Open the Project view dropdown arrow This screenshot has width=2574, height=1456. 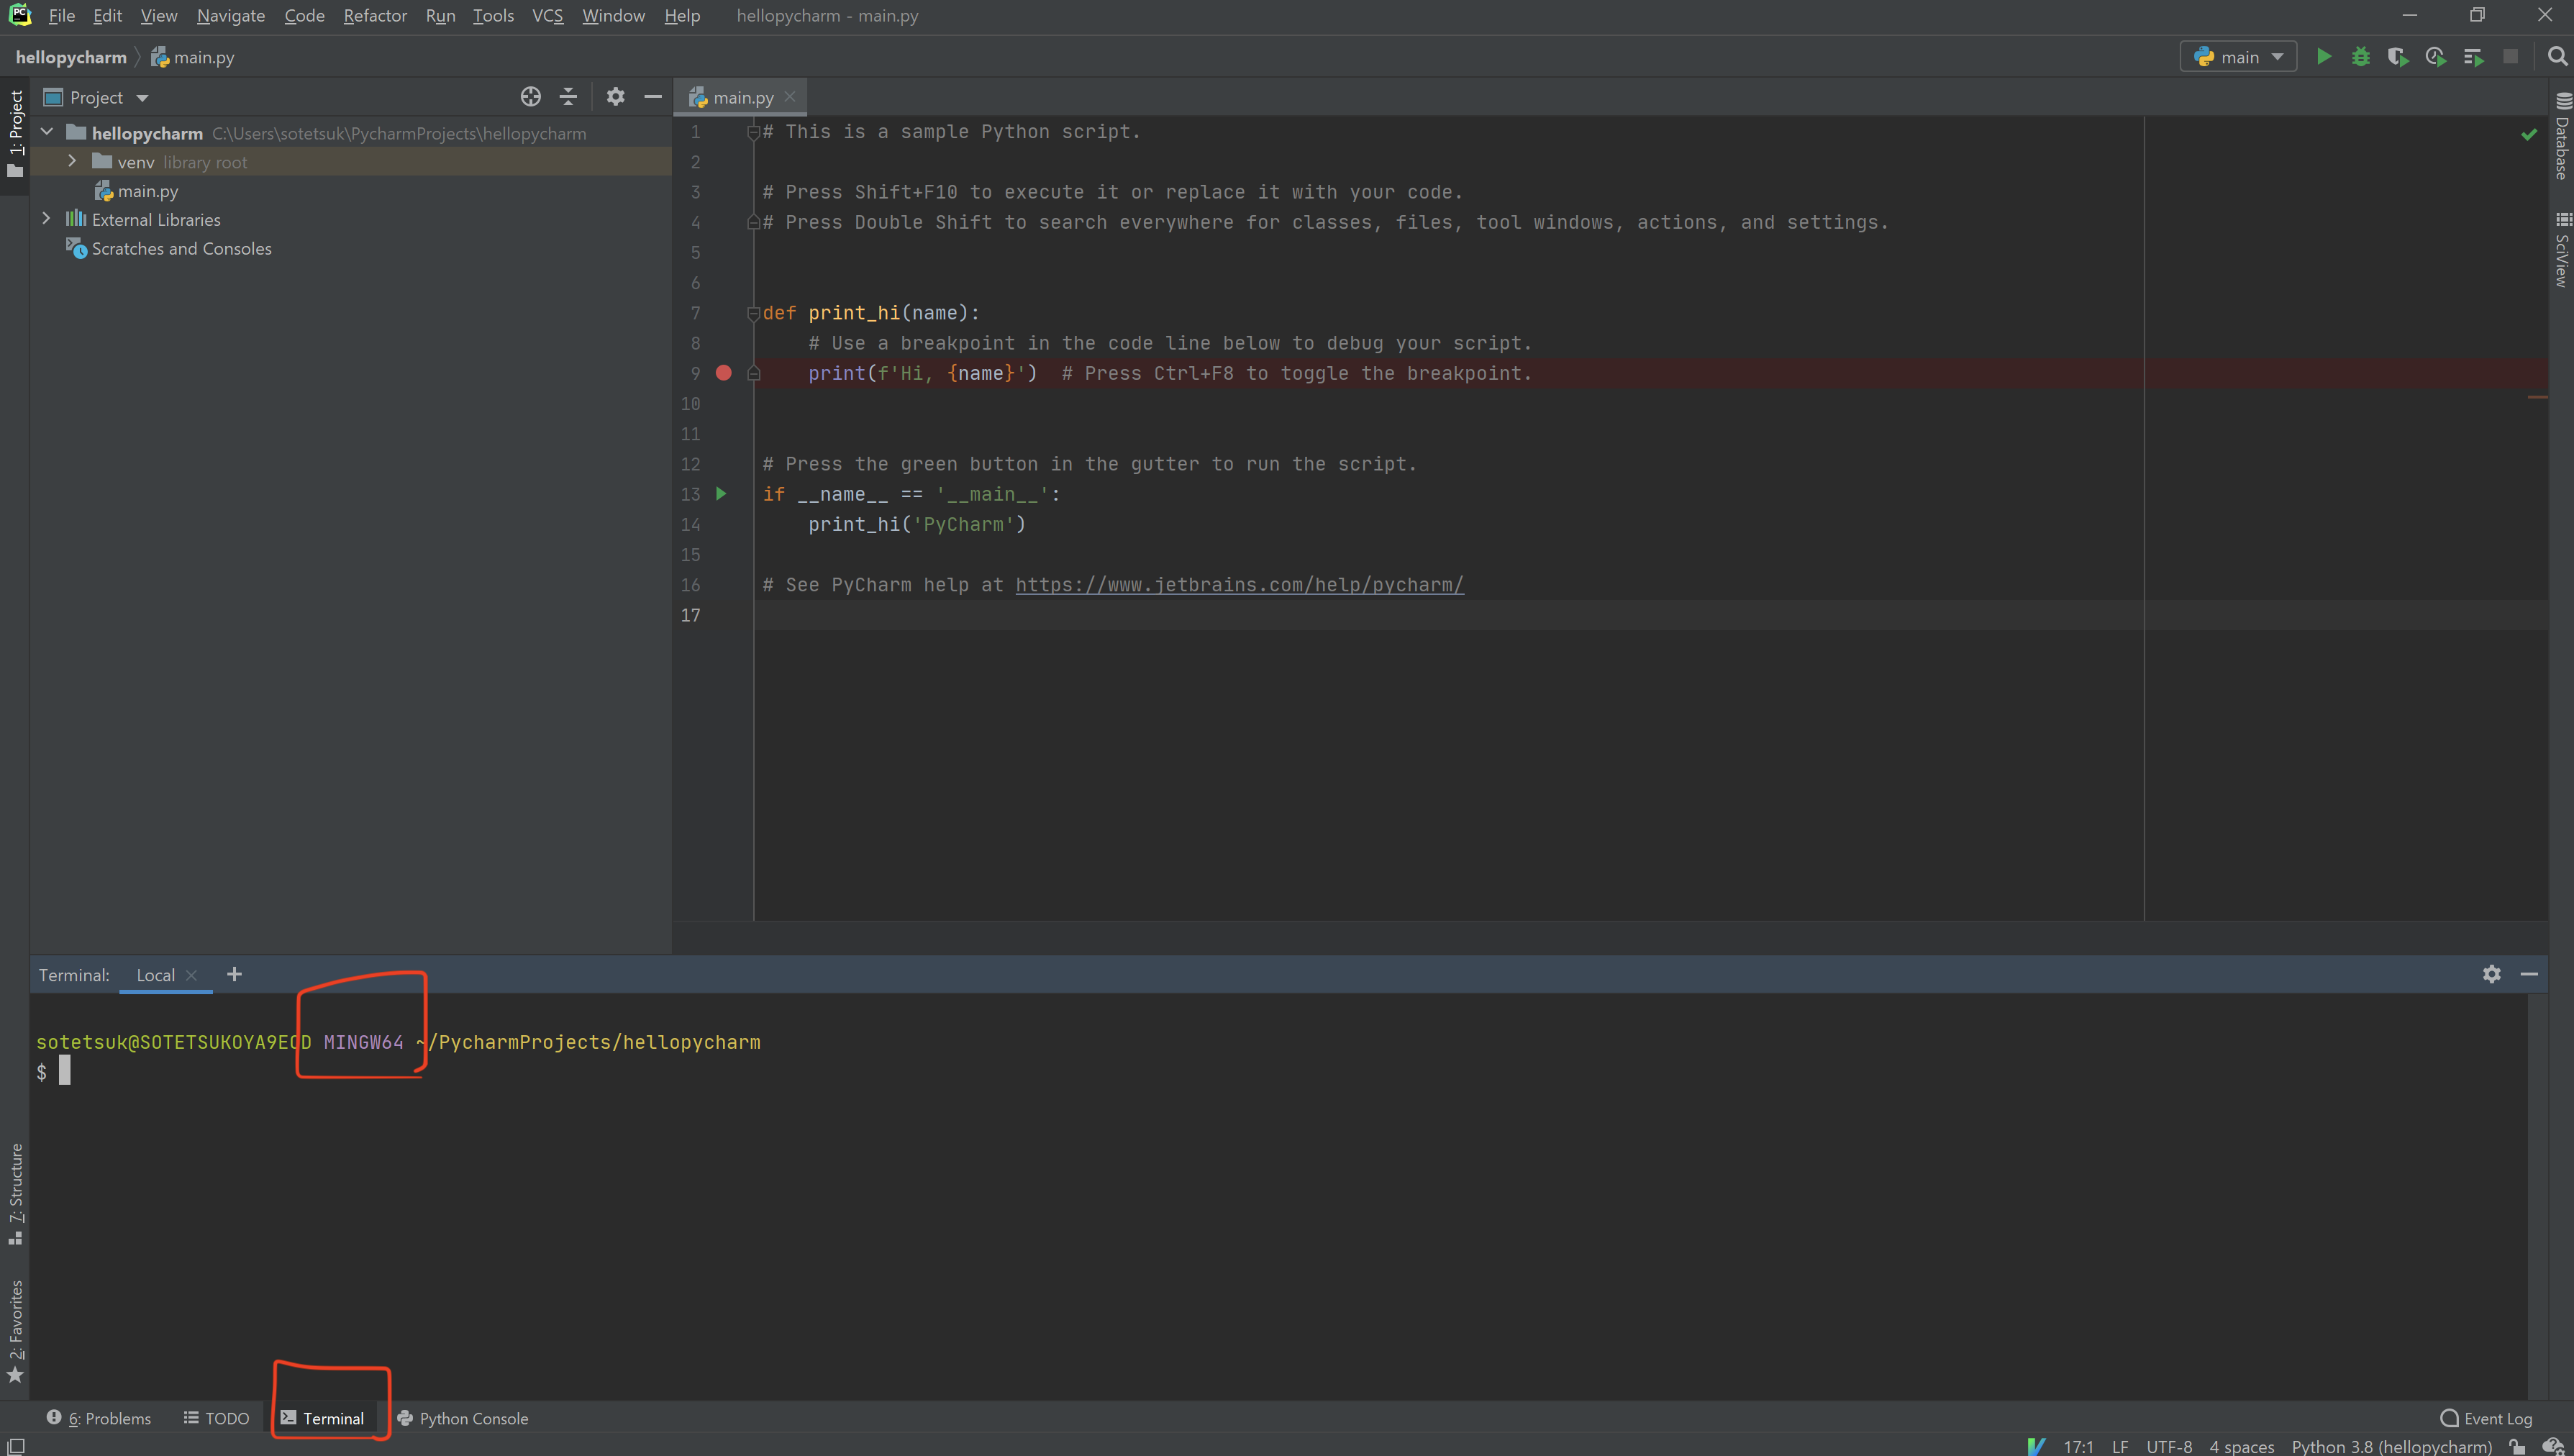[x=142, y=98]
